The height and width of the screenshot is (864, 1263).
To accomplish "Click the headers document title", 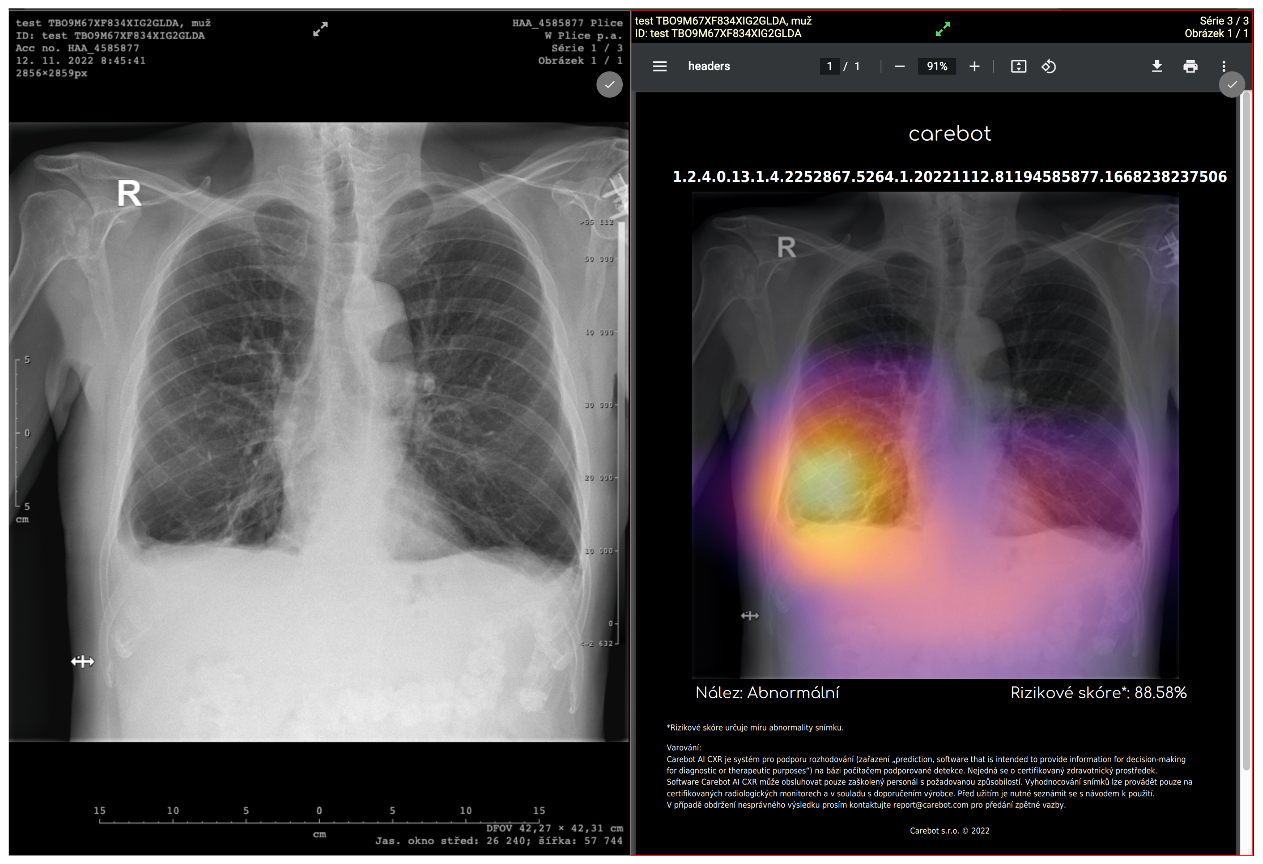I will click(x=709, y=66).
